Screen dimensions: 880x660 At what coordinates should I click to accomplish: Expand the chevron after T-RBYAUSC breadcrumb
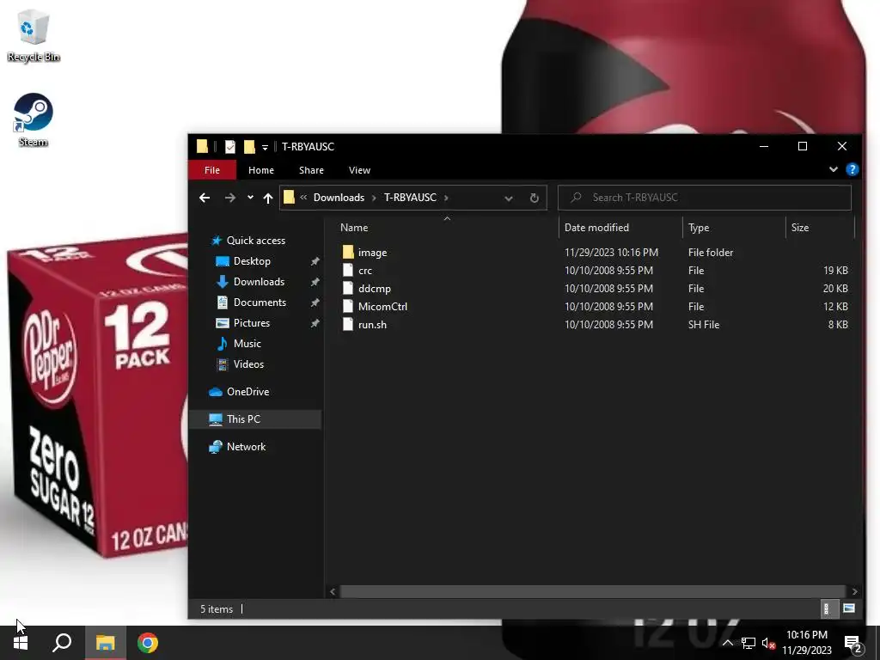tap(446, 198)
